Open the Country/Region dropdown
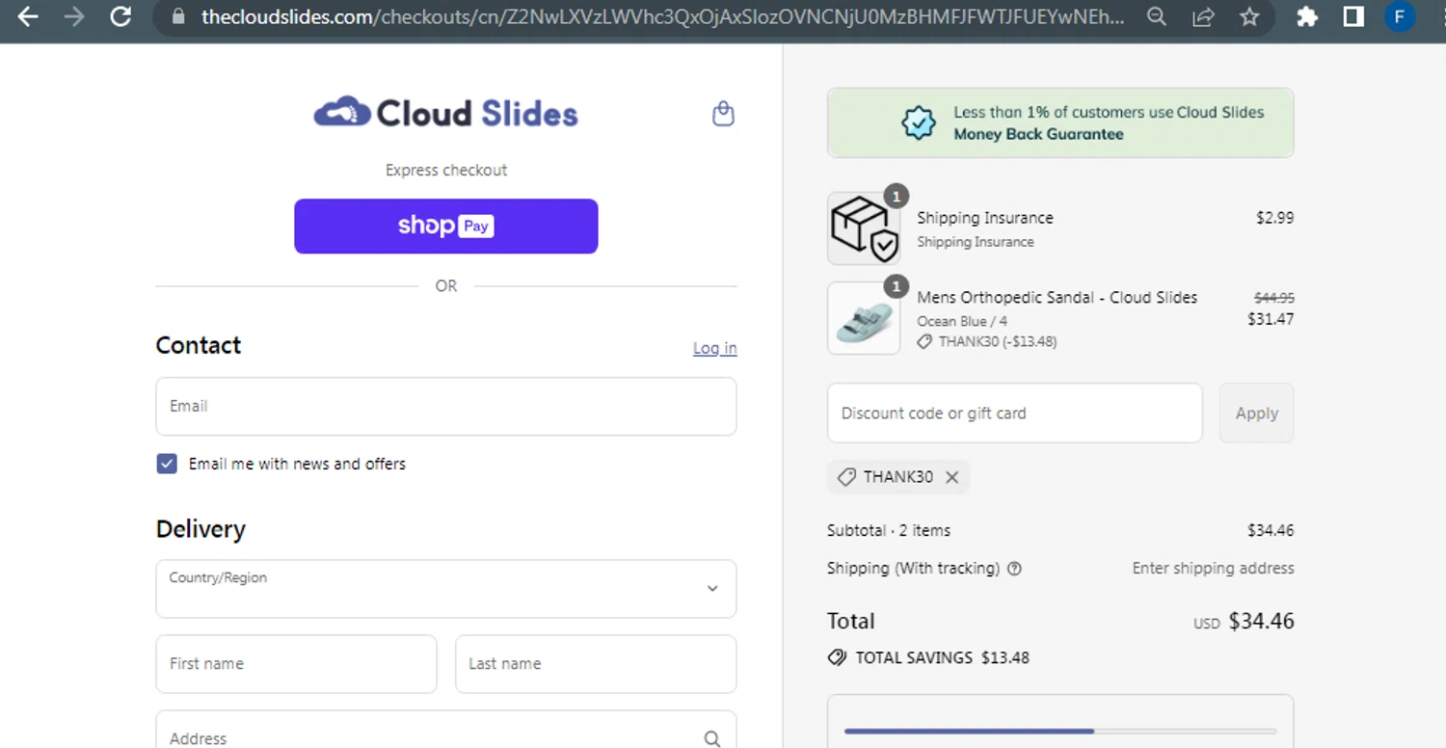 446,589
